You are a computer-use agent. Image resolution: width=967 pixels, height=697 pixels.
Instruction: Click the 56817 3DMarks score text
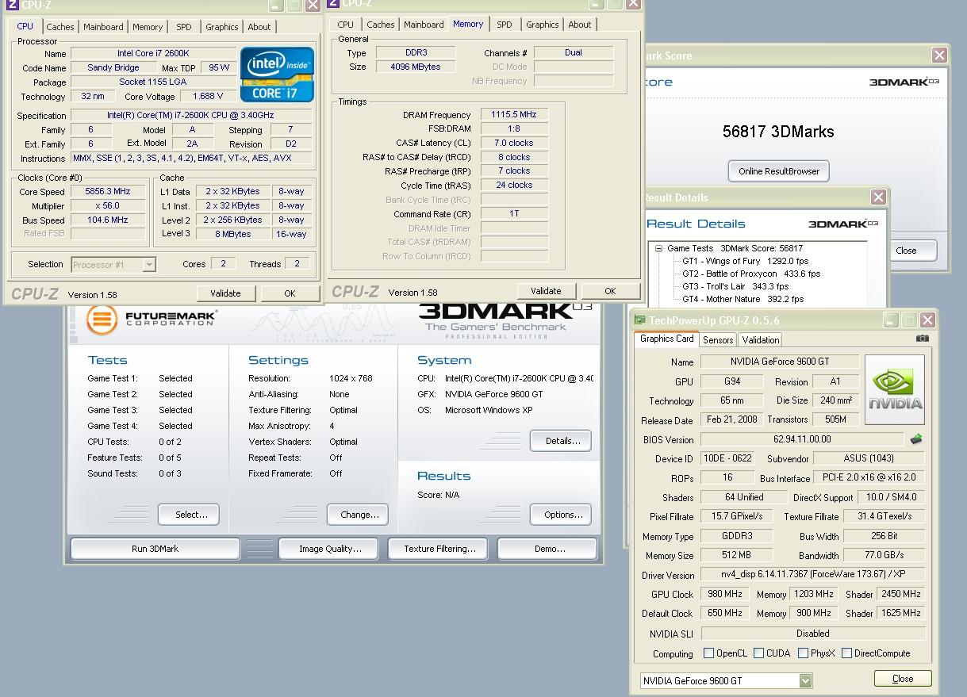[x=778, y=132]
